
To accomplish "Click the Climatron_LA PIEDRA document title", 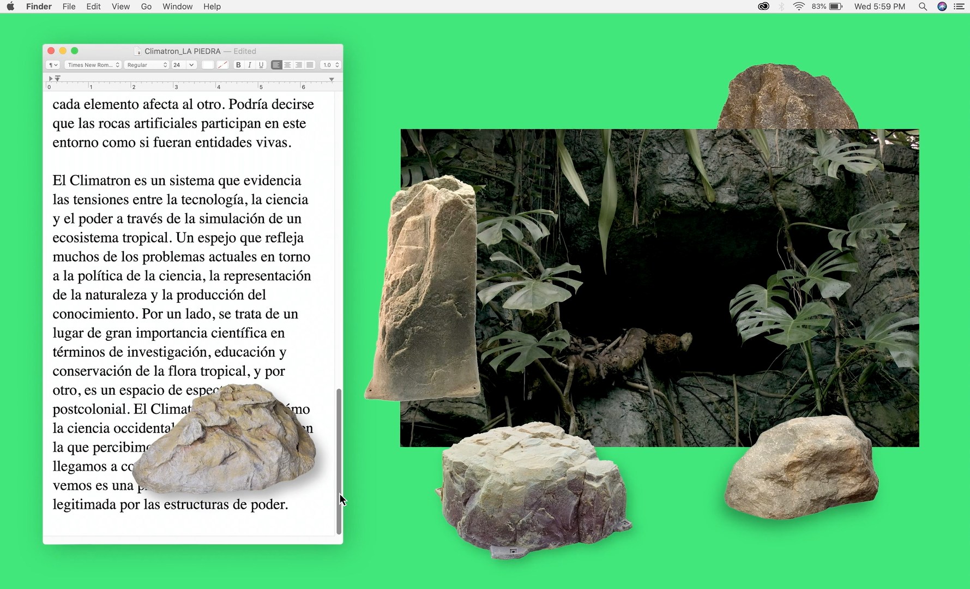I will (x=182, y=51).
